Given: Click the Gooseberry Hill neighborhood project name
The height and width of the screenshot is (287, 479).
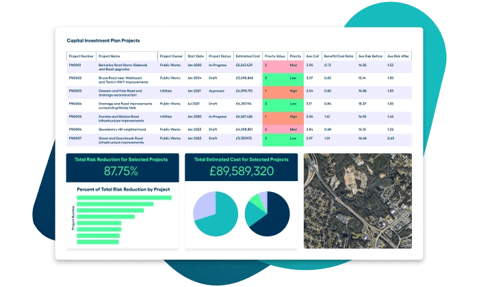Looking at the screenshot, I should pyautogui.click(x=122, y=129).
